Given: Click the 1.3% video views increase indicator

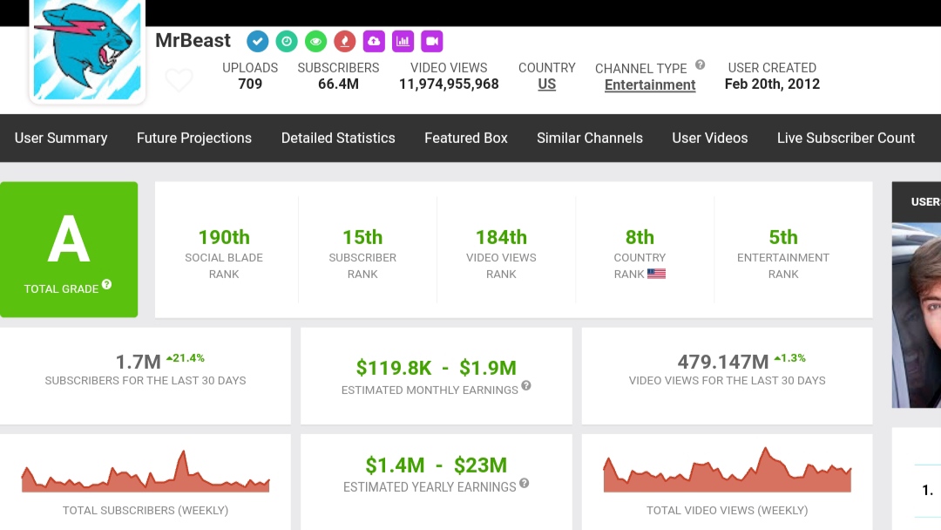Looking at the screenshot, I should [789, 357].
